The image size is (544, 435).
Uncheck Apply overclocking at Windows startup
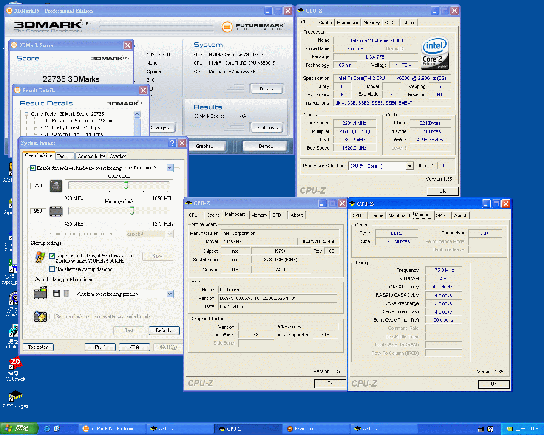tap(52, 256)
